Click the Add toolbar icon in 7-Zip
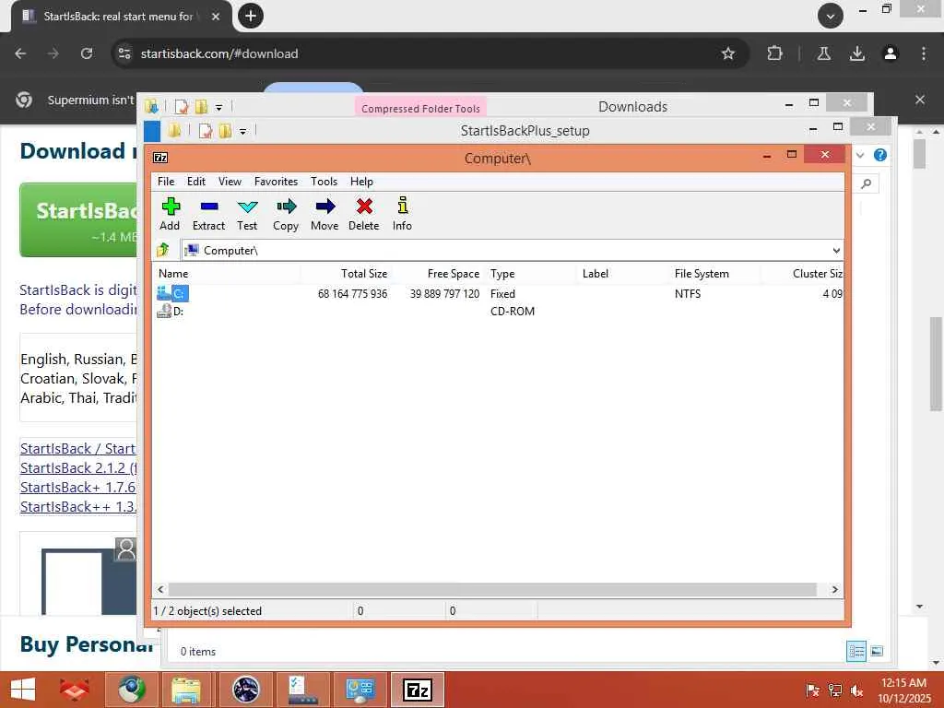The width and height of the screenshot is (944, 708). [x=170, y=214]
